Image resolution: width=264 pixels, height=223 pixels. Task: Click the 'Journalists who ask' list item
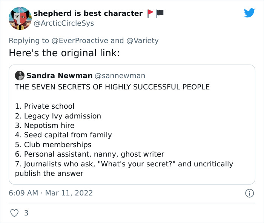(124, 164)
